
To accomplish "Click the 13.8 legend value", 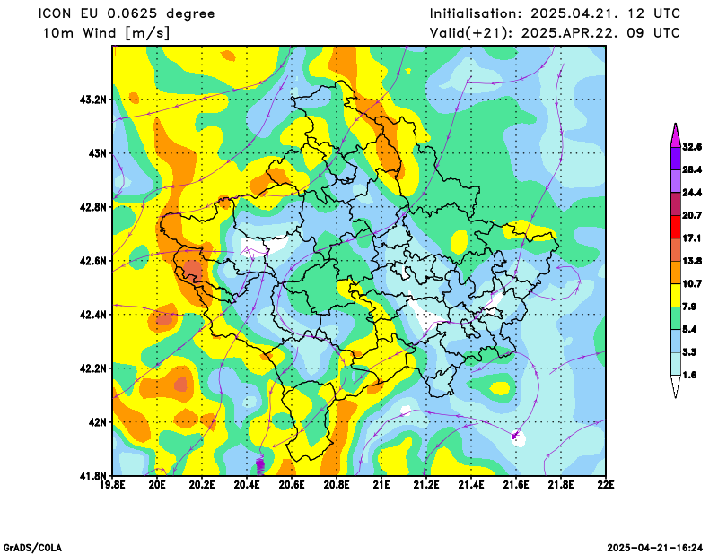I will 692,261.
